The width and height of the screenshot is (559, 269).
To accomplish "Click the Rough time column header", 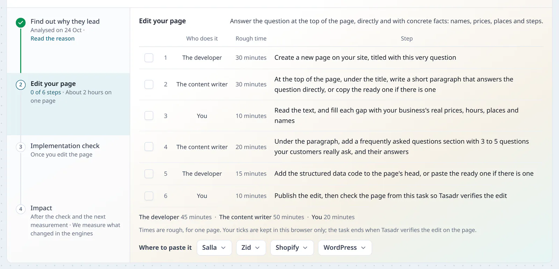I will click(251, 38).
